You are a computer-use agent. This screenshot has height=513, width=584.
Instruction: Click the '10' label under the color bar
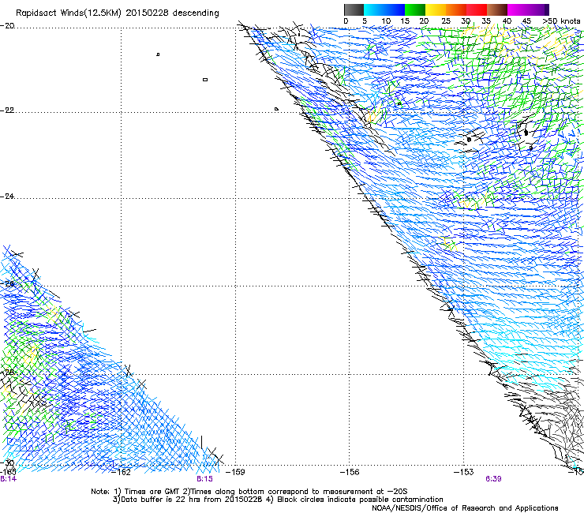click(x=386, y=21)
